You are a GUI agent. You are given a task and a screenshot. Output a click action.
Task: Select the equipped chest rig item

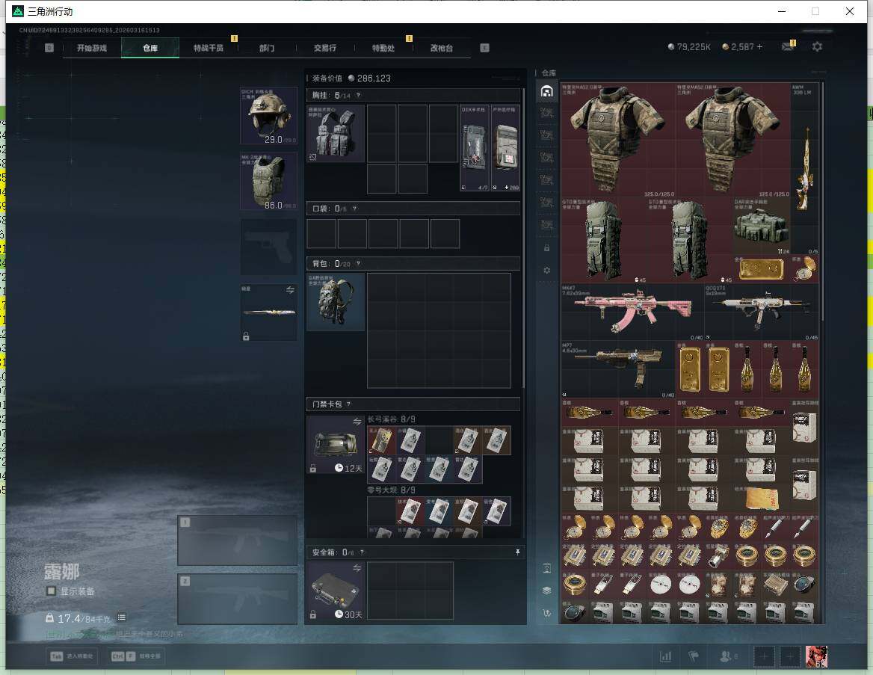[336, 134]
